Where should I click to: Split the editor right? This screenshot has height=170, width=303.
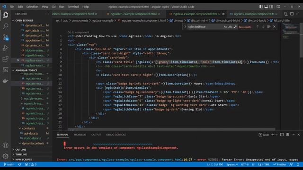tap(292, 14)
